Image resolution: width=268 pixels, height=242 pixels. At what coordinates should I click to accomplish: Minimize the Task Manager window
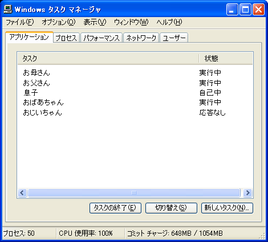point(232,9)
